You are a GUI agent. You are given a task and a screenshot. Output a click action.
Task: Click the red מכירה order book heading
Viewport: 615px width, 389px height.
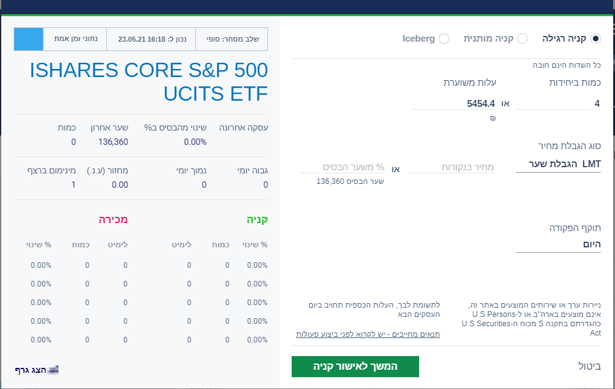tap(113, 219)
